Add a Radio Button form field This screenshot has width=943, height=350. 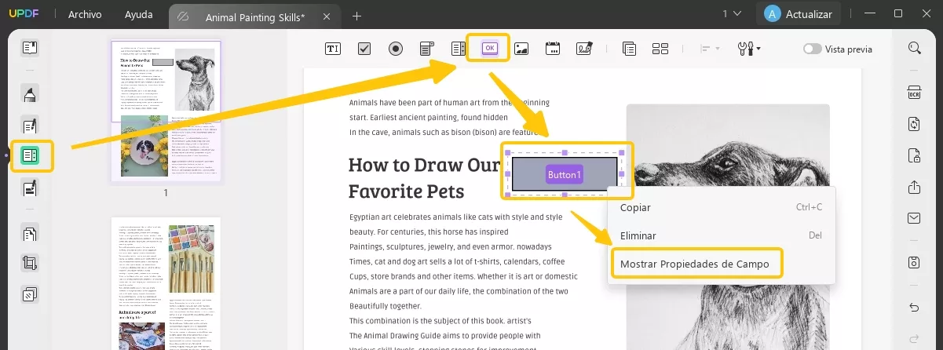coord(396,49)
